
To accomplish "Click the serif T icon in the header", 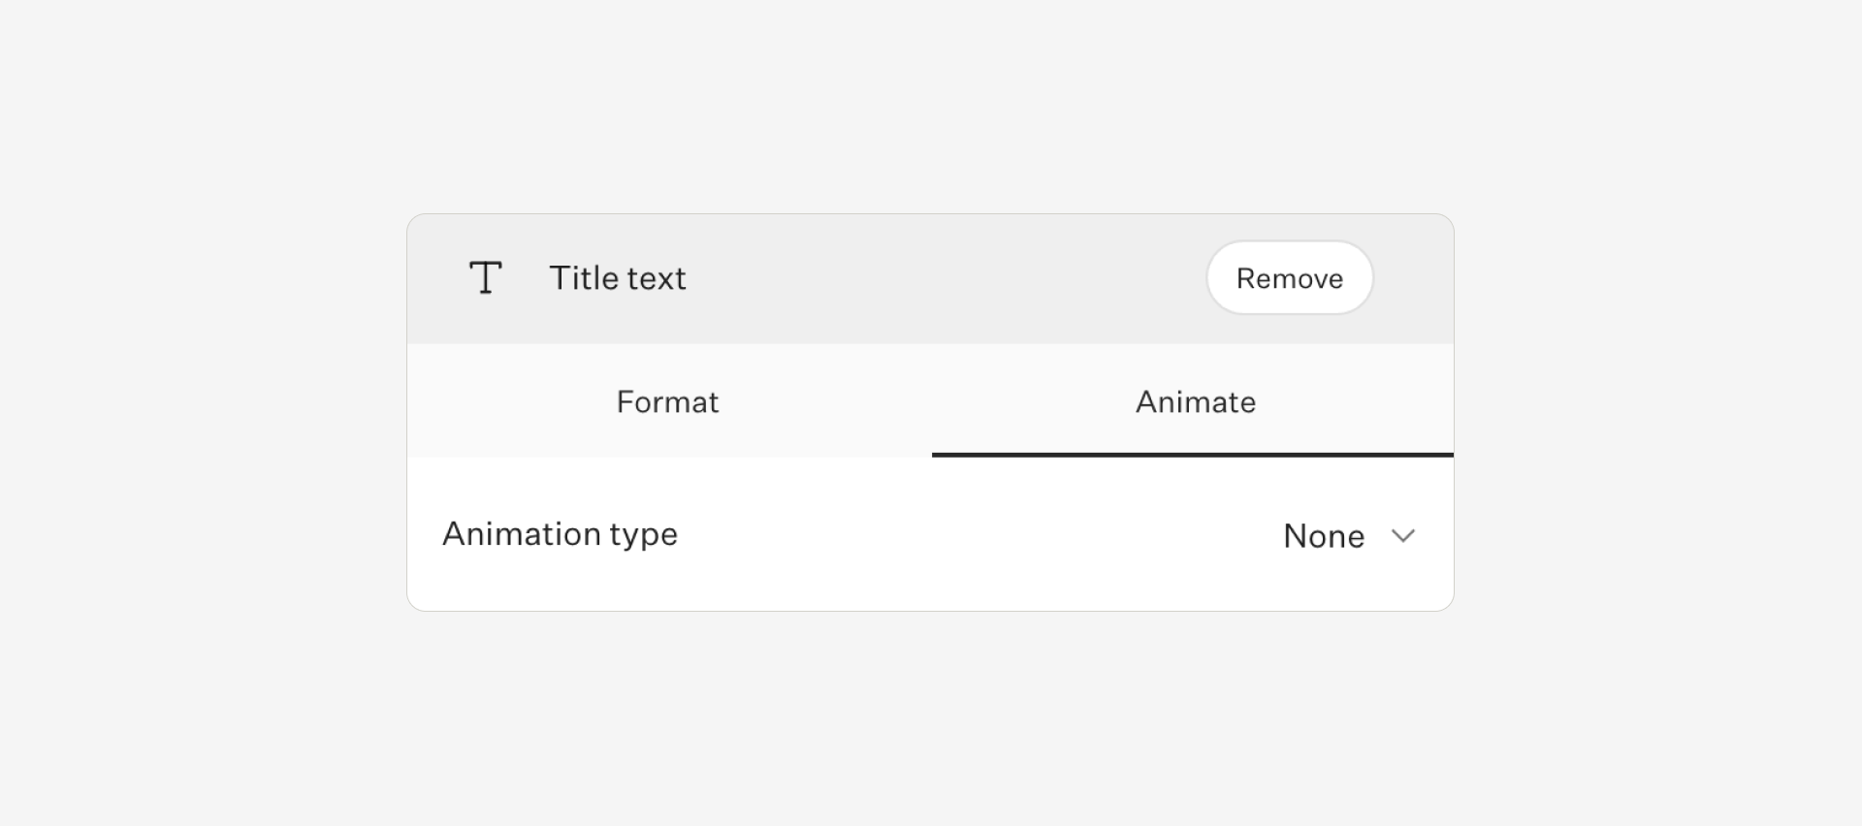I will [485, 278].
